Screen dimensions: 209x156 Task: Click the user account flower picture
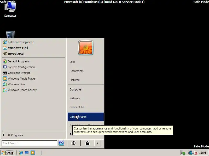[x=86, y=48]
